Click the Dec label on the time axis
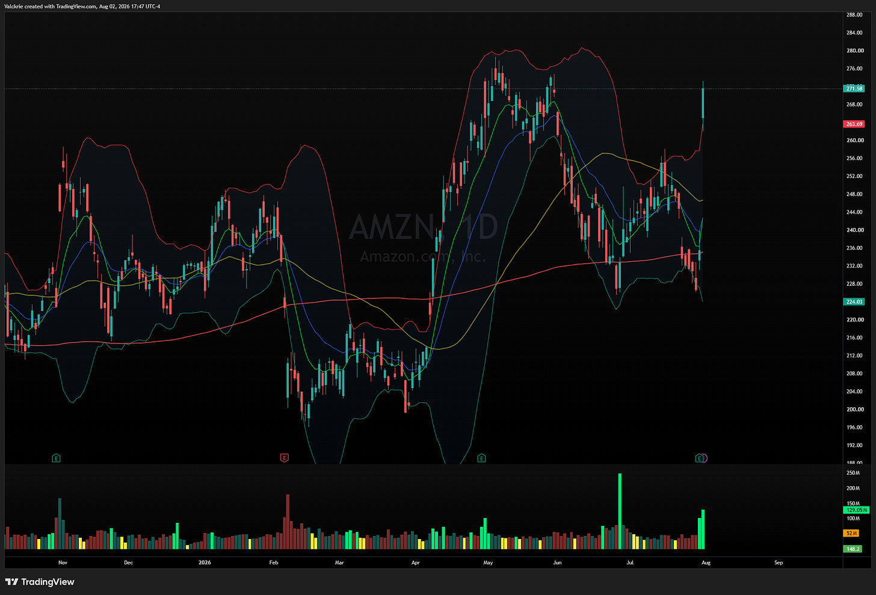 pyautogui.click(x=128, y=563)
